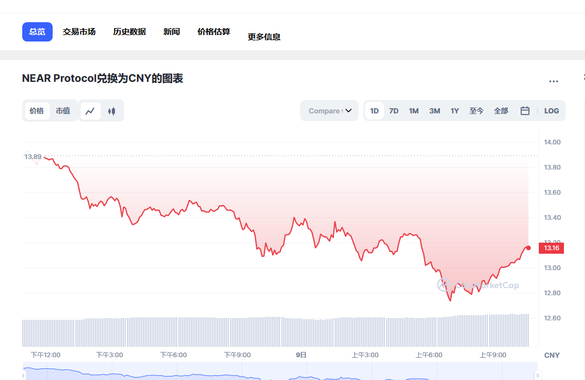Image resolution: width=585 pixels, height=380 pixels.
Task: Switch chart to 市值 view
Action: pos(63,111)
